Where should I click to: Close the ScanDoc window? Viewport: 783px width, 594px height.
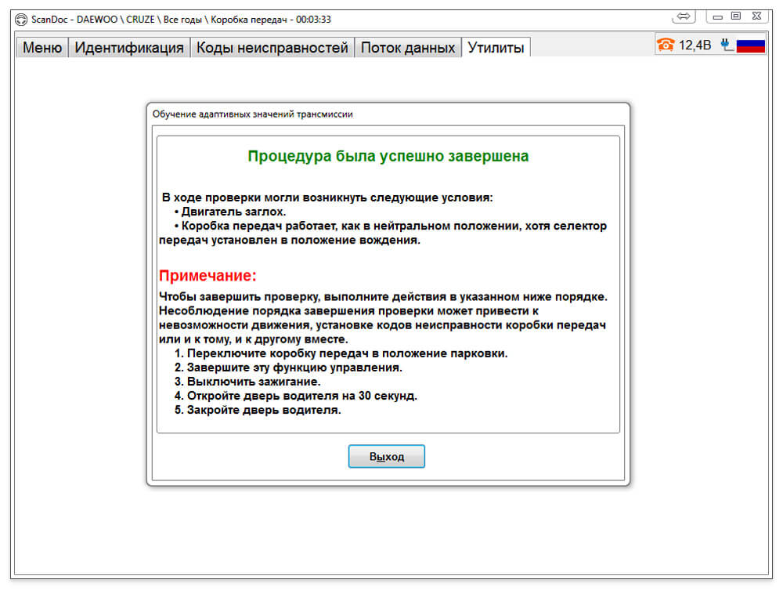[756, 16]
